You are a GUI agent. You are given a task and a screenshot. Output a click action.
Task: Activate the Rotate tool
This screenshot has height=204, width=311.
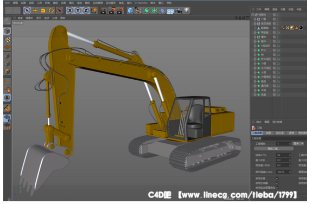(51, 10)
